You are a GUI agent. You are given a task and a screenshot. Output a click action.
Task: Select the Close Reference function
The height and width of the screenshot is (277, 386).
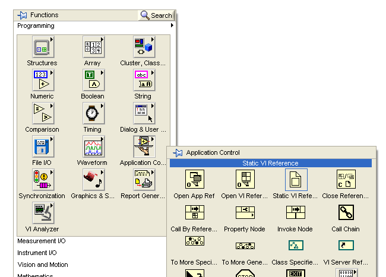pos(346,179)
